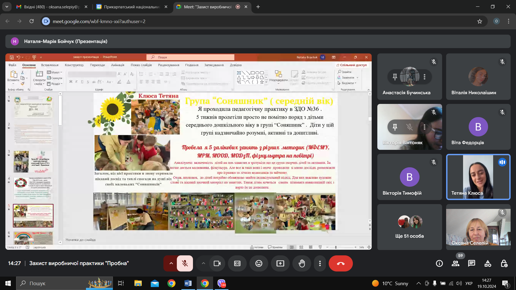Pin Анастасія Бучинська's tile
Screen dimensions: 516x290
[395, 77]
